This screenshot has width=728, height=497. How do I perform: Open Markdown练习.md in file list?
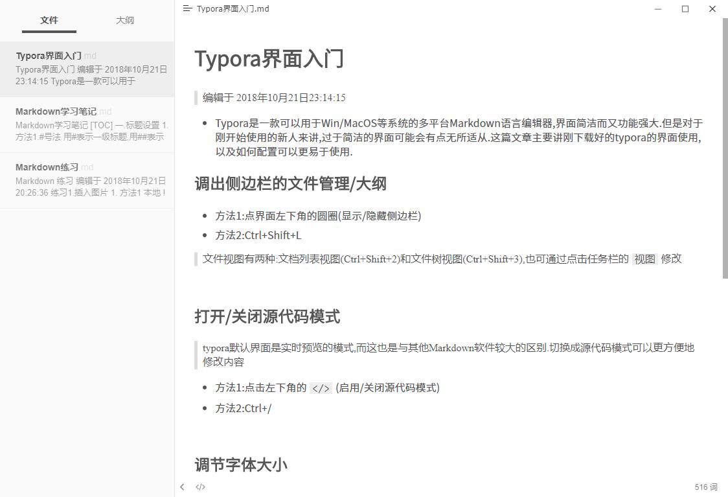point(87,181)
